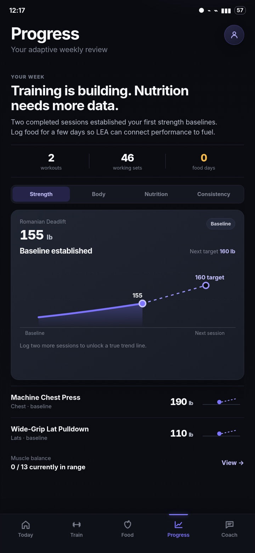Open the Train dumbbell icon
This screenshot has width=255, height=553.
(76, 525)
